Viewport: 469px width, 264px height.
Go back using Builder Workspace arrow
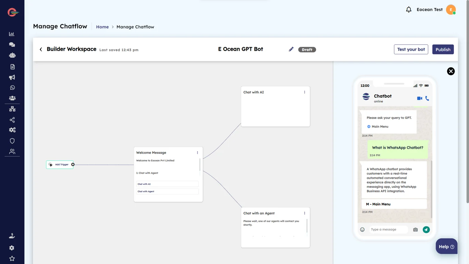point(41,49)
